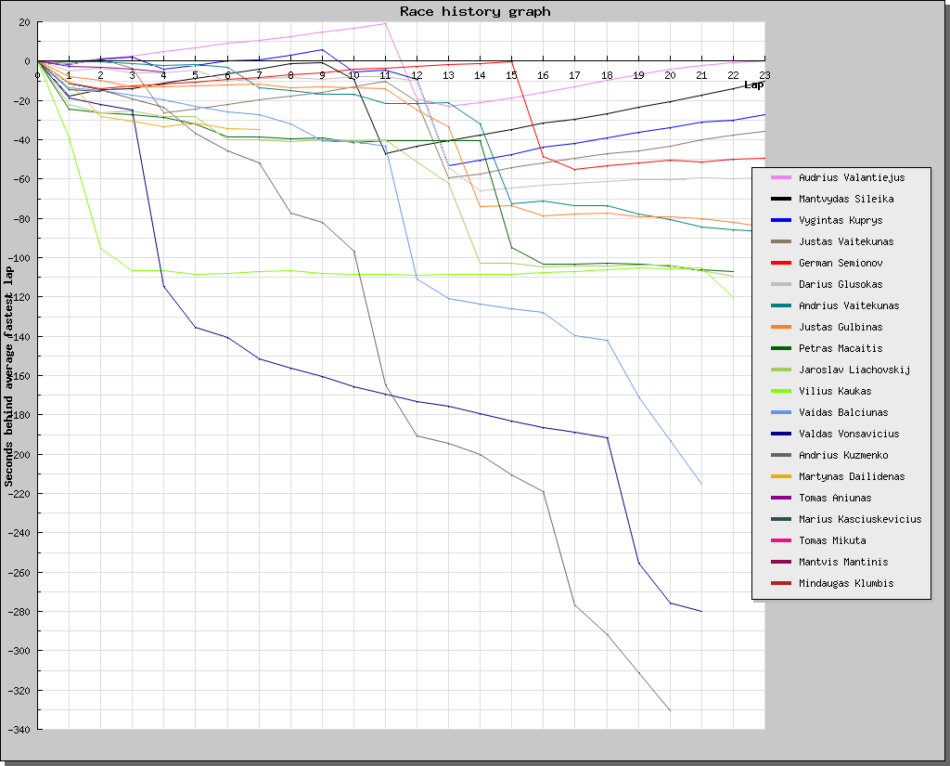Select the Martynas Dailidenas legend label

point(852,476)
